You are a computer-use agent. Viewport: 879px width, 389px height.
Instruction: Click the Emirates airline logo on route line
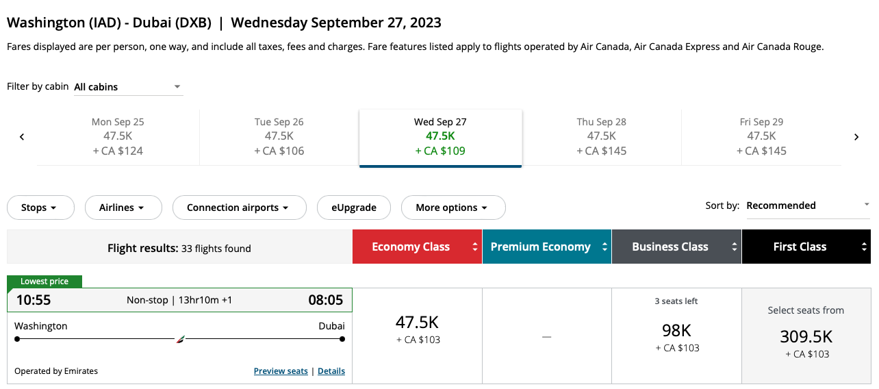click(x=180, y=338)
